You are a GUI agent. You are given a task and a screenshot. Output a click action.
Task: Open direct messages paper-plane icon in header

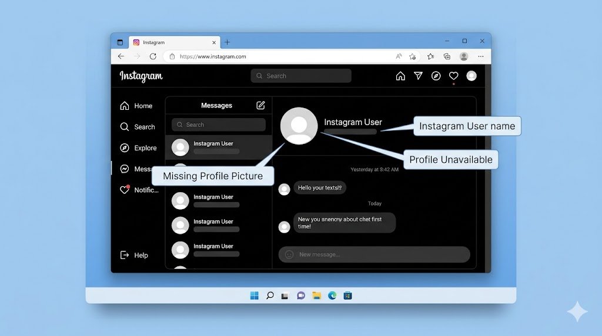[x=418, y=76]
